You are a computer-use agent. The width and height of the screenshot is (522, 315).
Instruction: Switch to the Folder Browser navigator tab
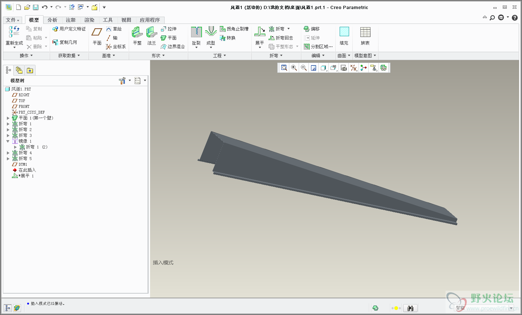(x=19, y=70)
